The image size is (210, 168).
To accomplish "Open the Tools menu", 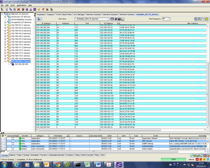I will click(12, 5).
